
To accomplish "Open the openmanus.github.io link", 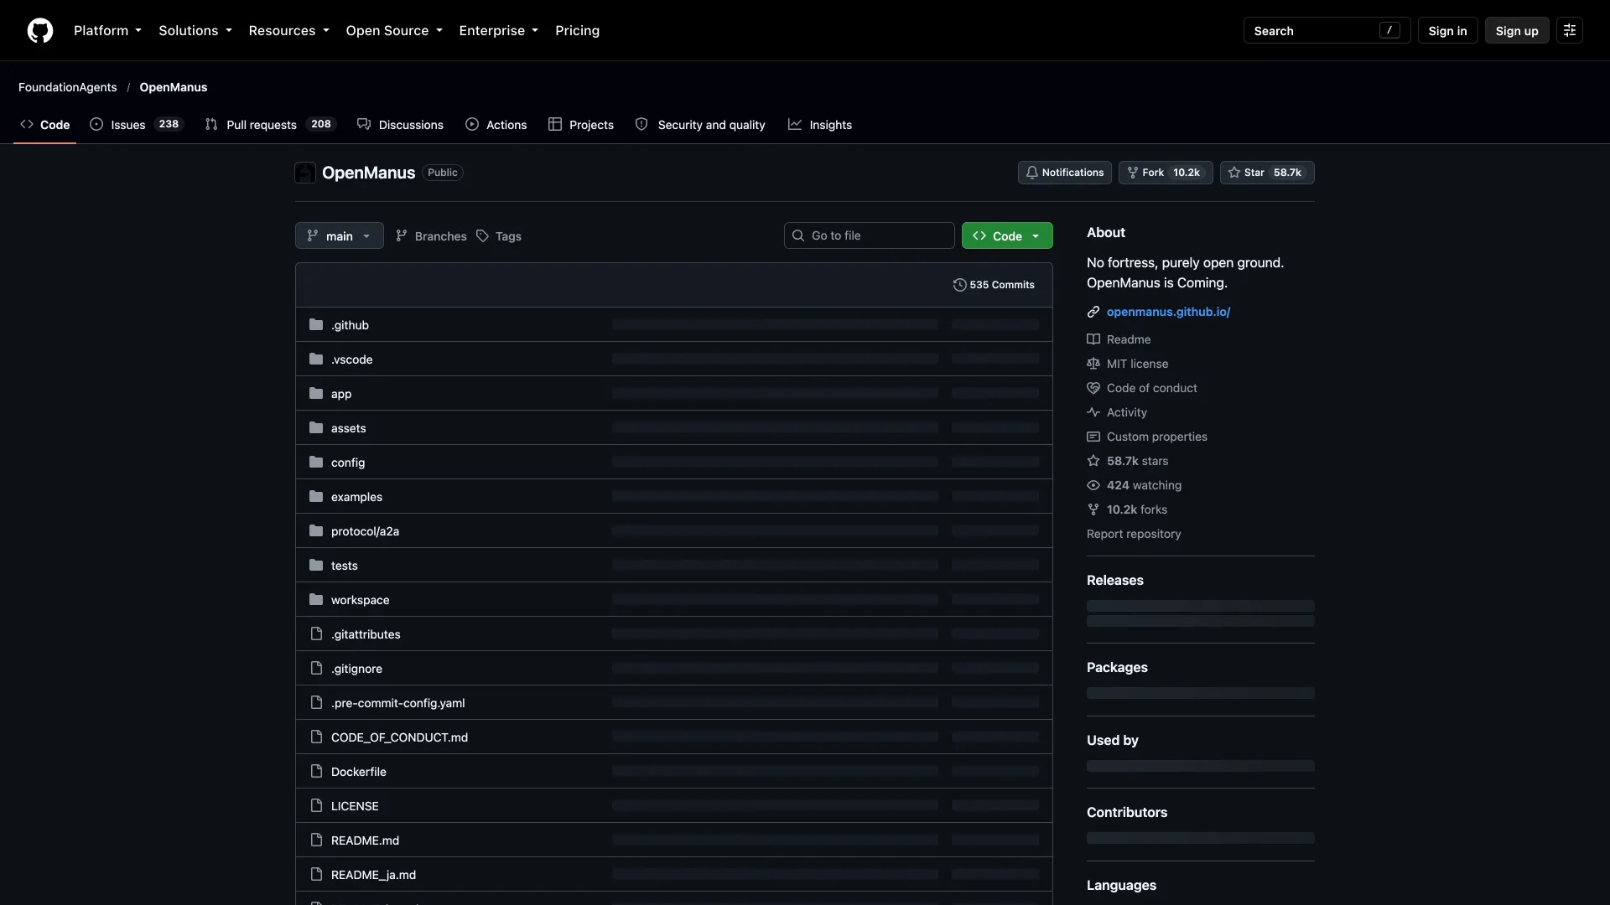I will (x=1168, y=312).
